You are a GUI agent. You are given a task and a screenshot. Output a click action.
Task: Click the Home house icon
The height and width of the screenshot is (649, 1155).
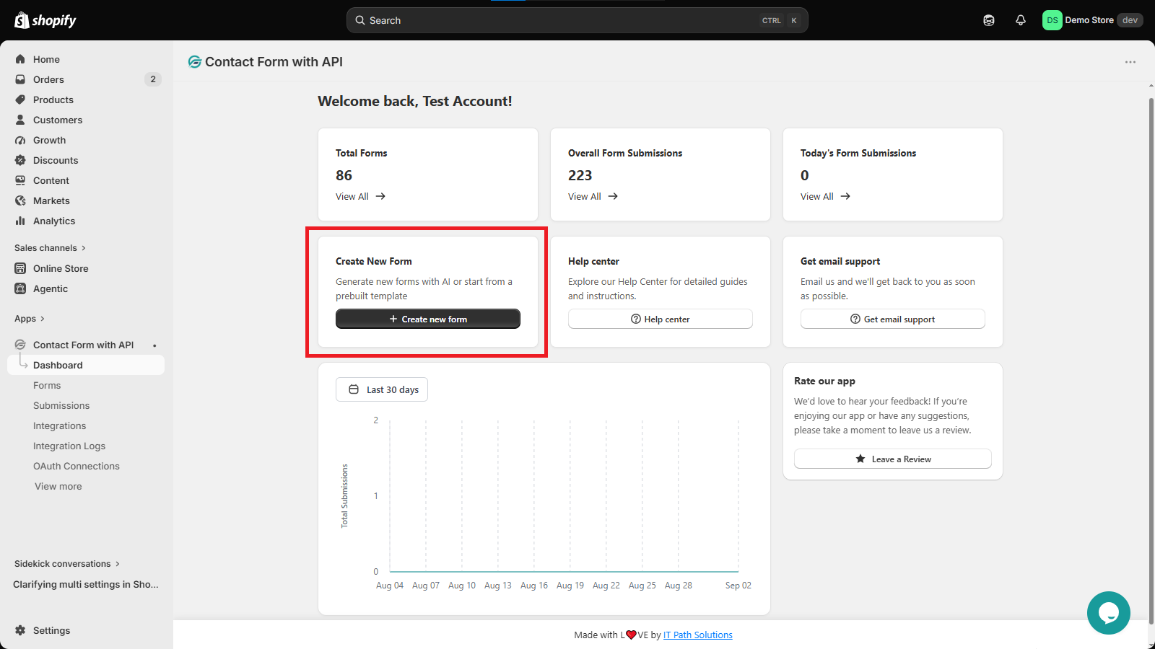point(20,59)
